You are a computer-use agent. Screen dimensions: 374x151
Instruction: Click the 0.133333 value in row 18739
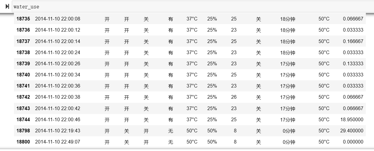(x=353, y=63)
